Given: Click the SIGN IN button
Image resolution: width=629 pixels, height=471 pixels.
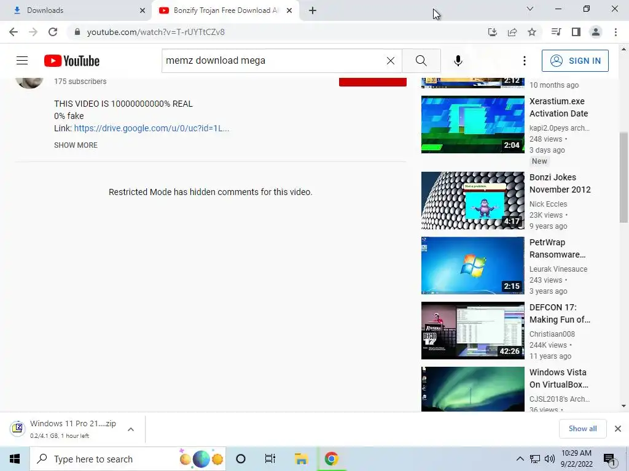Looking at the screenshot, I should pos(575,61).
